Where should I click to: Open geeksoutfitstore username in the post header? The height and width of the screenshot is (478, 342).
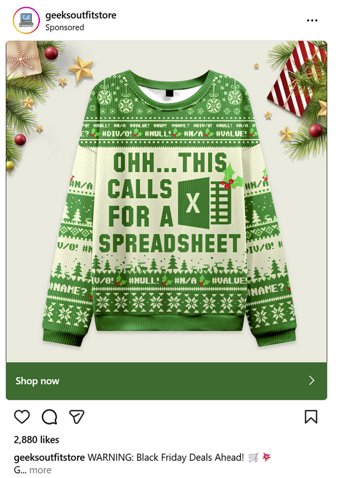pyautogui.click(x=81, y=15)
